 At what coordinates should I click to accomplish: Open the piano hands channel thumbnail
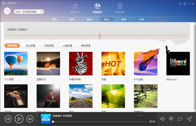pos(16,96)
